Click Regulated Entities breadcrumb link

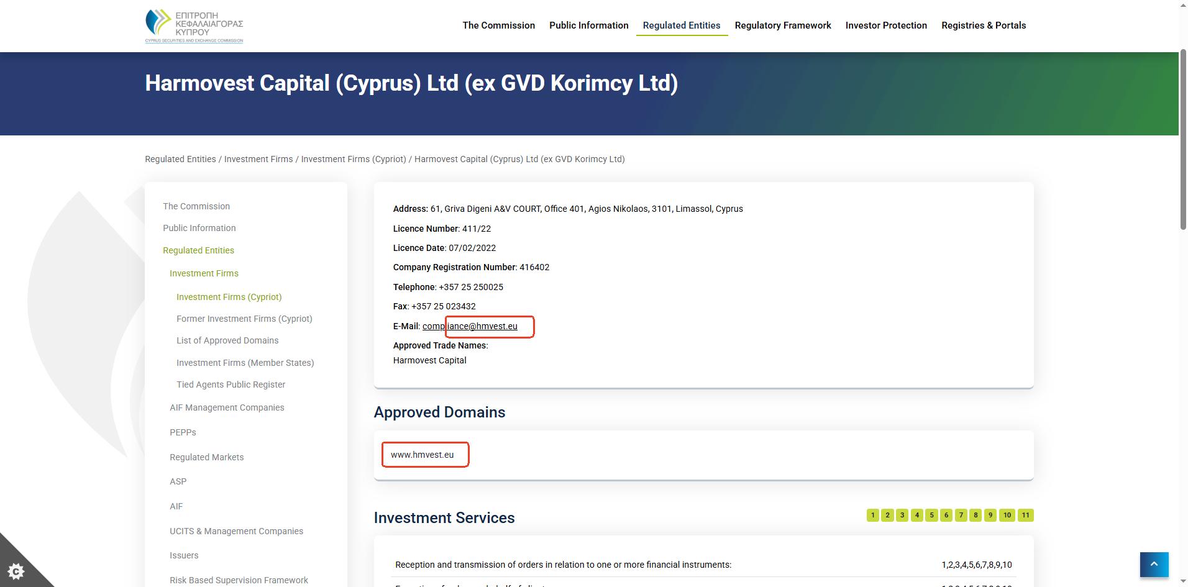(x=180, y=159)
